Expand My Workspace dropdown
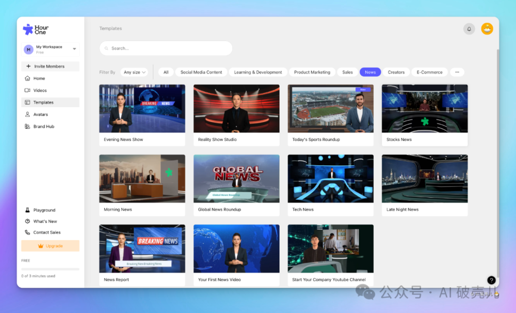Viewport: 516px width, 313px height. [x=74, y=49]
